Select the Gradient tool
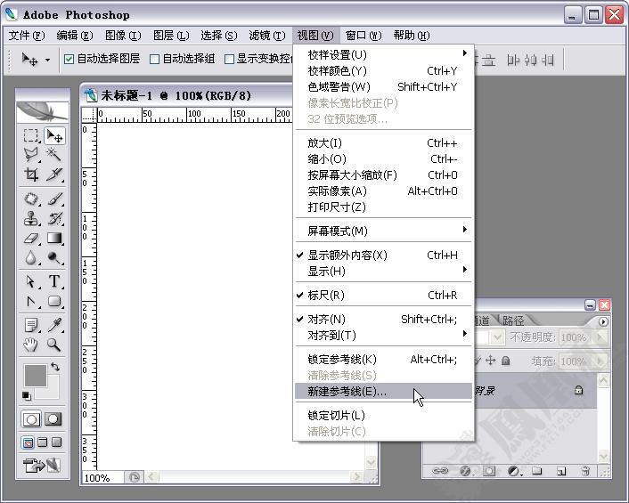The width and height of the screenshot is (629, 503). pyautogui.click(x=54, y=238)
